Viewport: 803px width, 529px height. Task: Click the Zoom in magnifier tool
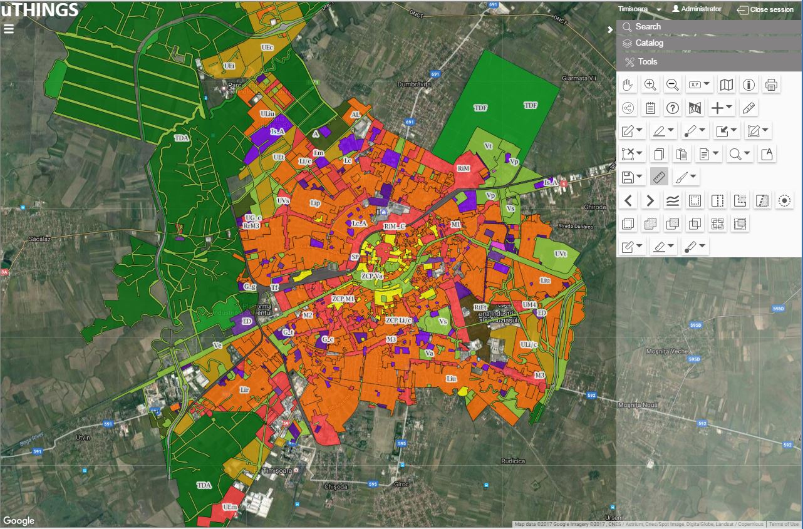[x=651, y=85]
